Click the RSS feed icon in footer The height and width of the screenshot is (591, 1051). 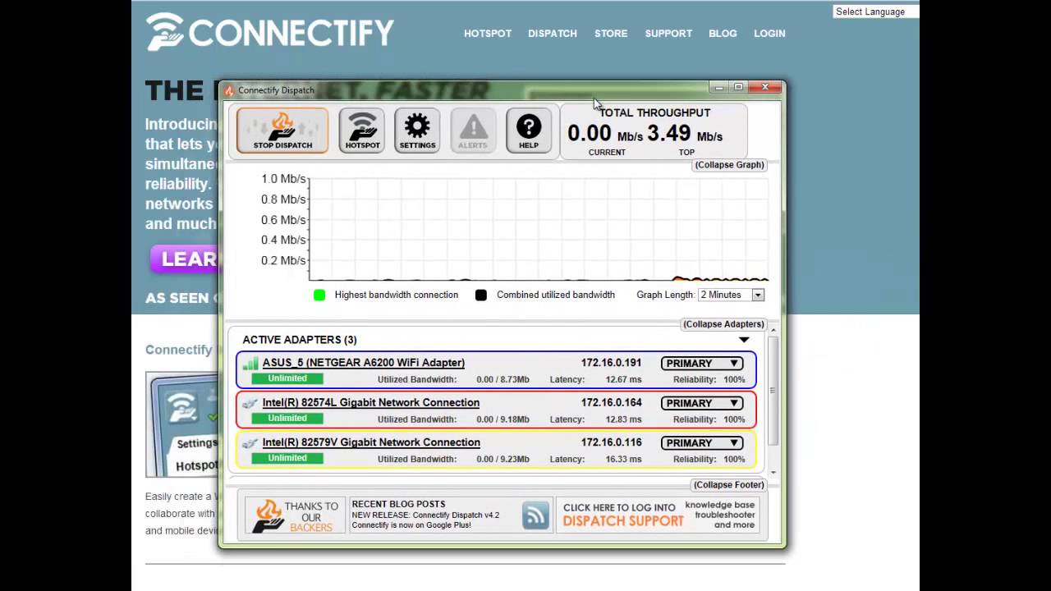[535, 515]
